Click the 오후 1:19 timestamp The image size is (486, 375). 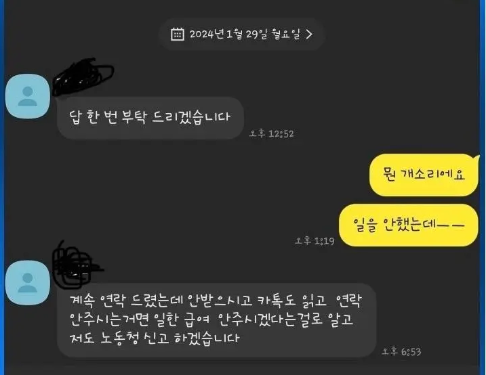(315, 241)
